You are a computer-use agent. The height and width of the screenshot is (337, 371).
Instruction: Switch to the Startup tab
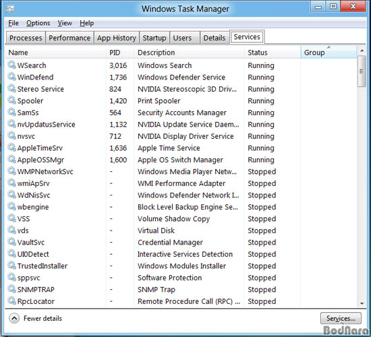[154, 38]
